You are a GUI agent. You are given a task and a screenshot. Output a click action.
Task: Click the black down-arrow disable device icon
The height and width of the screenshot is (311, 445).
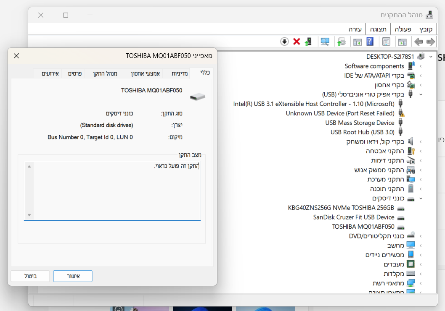coord(284,42)
